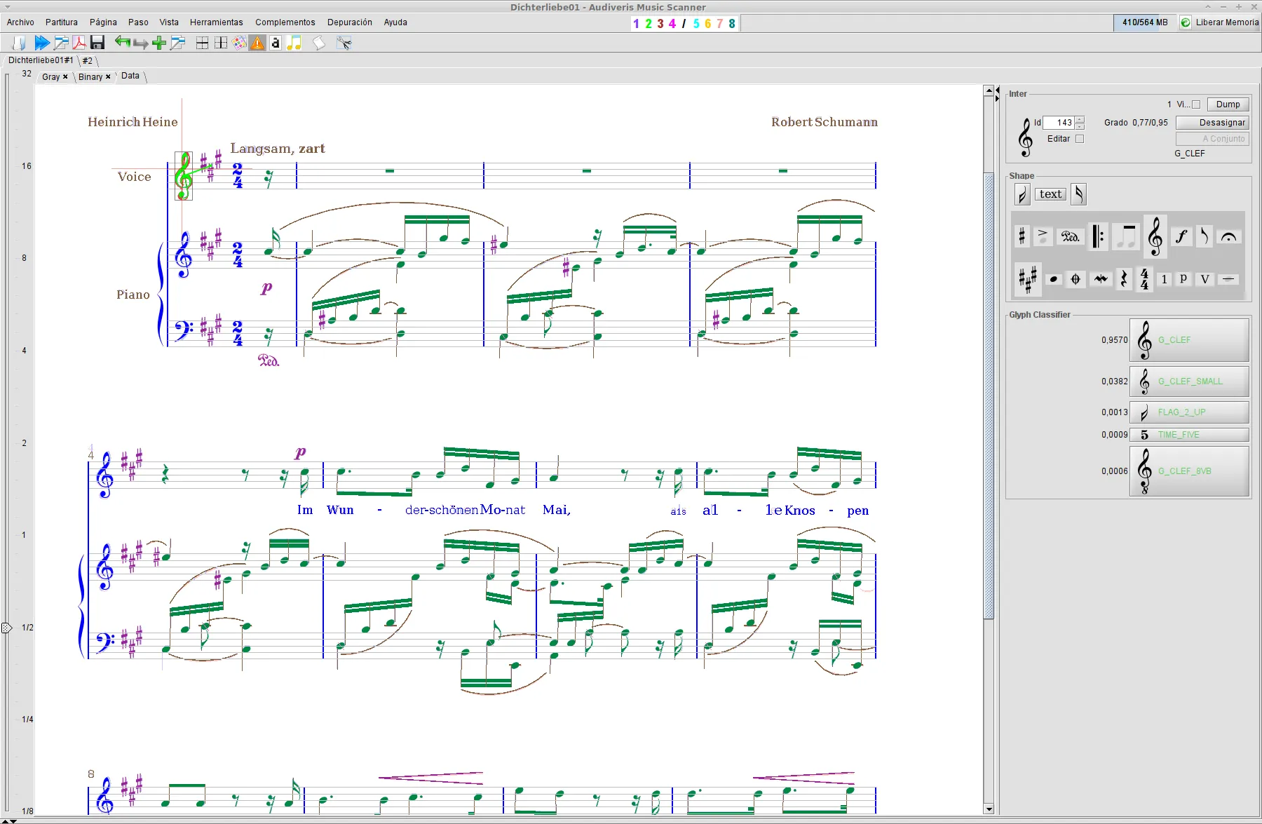Toggle the color palette view icon
1262x824 pixels.
click(x=240, y=43)
